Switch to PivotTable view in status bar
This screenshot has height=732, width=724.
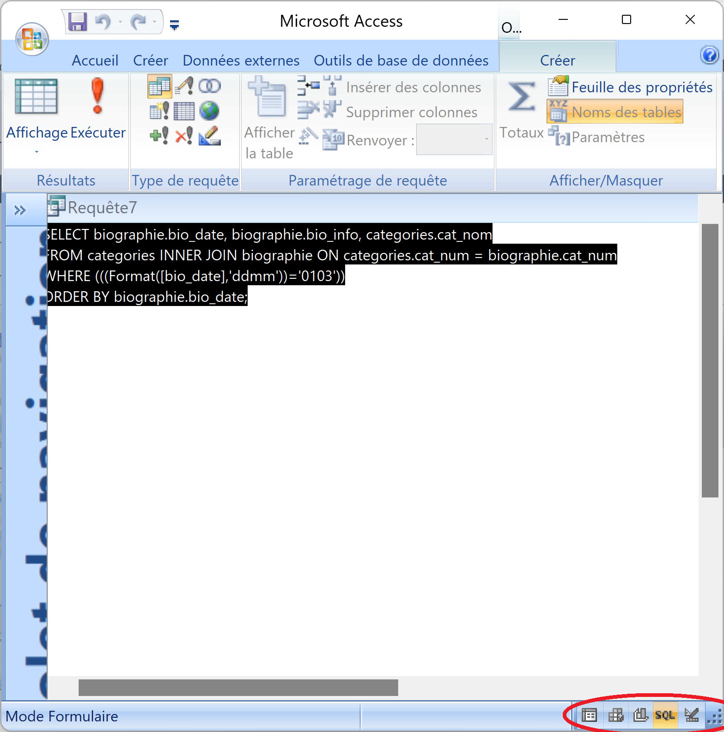(615, 716)
